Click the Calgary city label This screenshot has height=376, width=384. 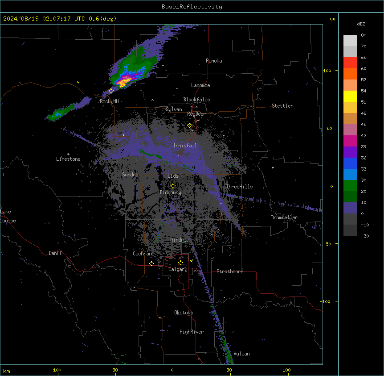tap(178, 269)
